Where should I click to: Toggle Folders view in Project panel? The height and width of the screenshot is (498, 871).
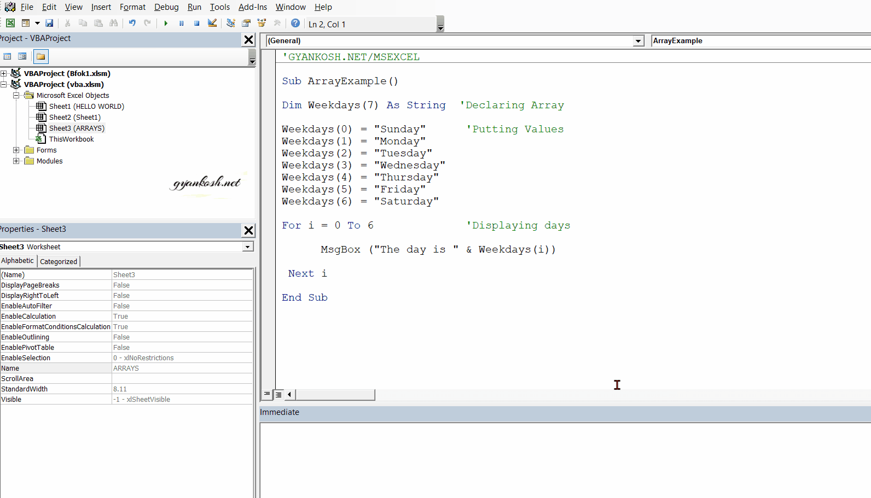[41, 56]
